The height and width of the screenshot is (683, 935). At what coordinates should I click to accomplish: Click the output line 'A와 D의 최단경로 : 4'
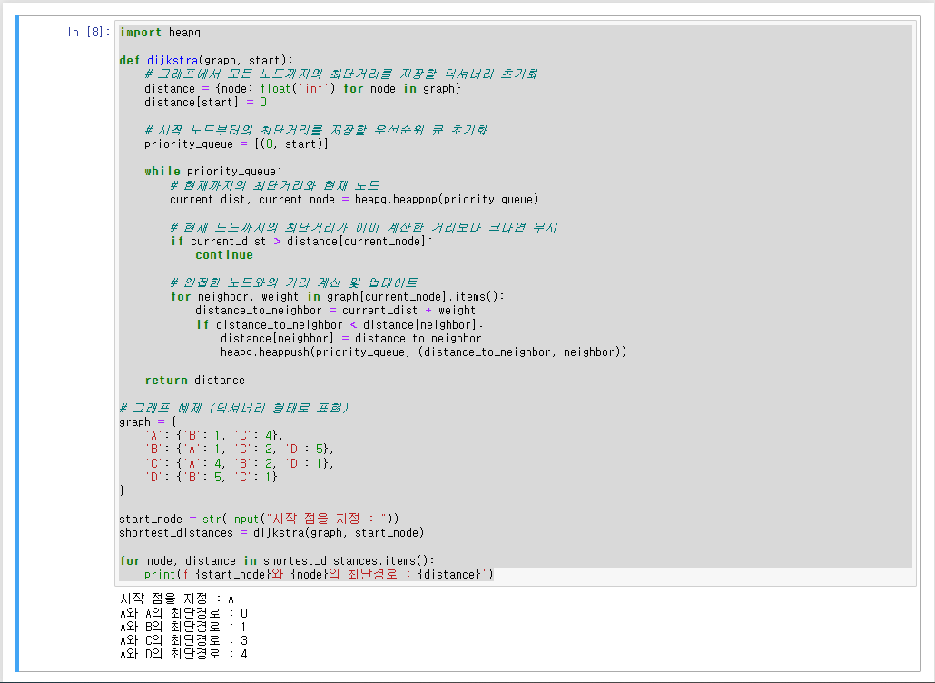[183, 654]
